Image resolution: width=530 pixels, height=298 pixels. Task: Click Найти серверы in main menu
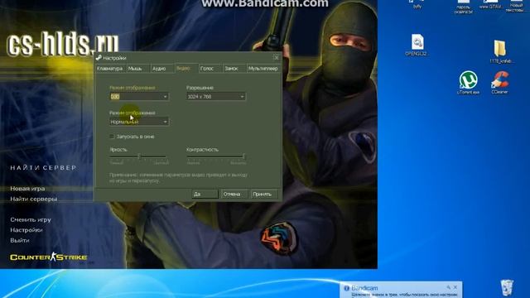tap(33, 199)
